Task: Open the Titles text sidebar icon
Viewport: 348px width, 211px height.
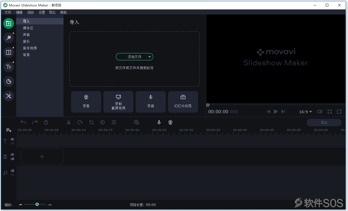Action: [x=9, y=67]
